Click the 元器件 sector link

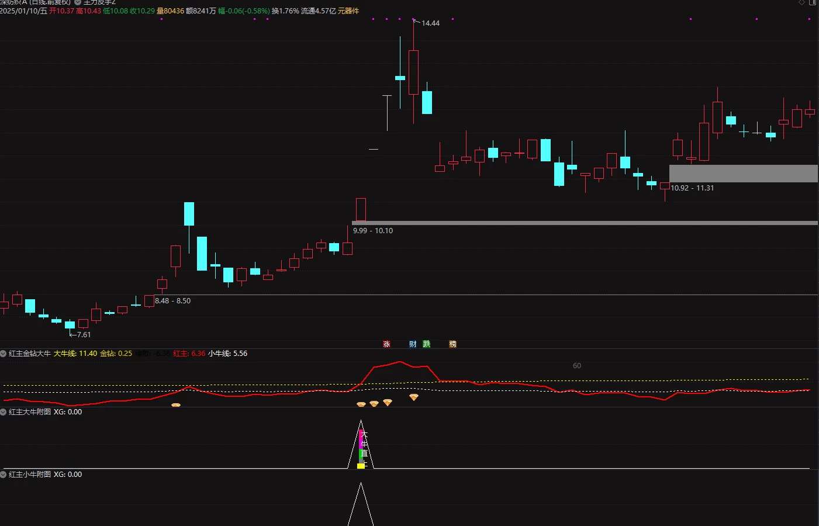[x=348, y=11]
